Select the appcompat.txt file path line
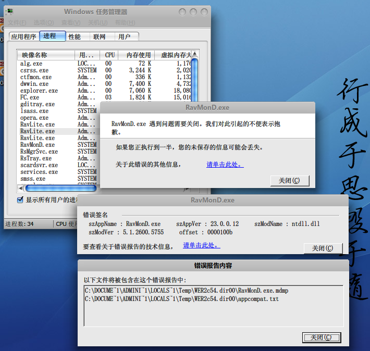 (x=182, y=299)
